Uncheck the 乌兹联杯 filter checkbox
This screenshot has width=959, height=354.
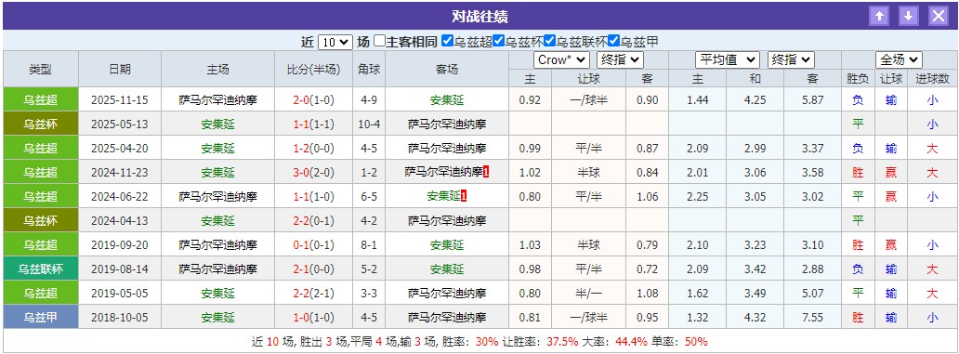[550, 41]
